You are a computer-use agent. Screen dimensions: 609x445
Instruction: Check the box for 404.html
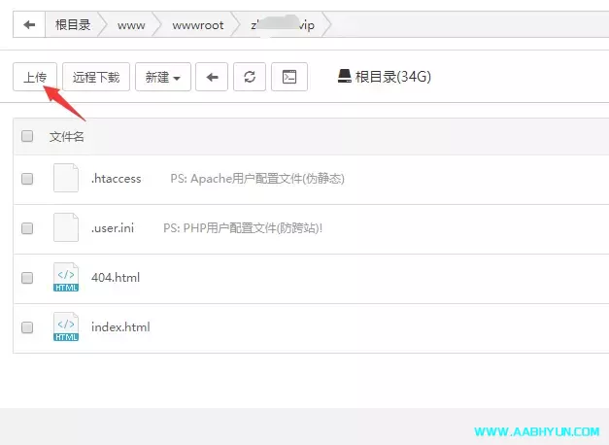click(x=27, y=278)
